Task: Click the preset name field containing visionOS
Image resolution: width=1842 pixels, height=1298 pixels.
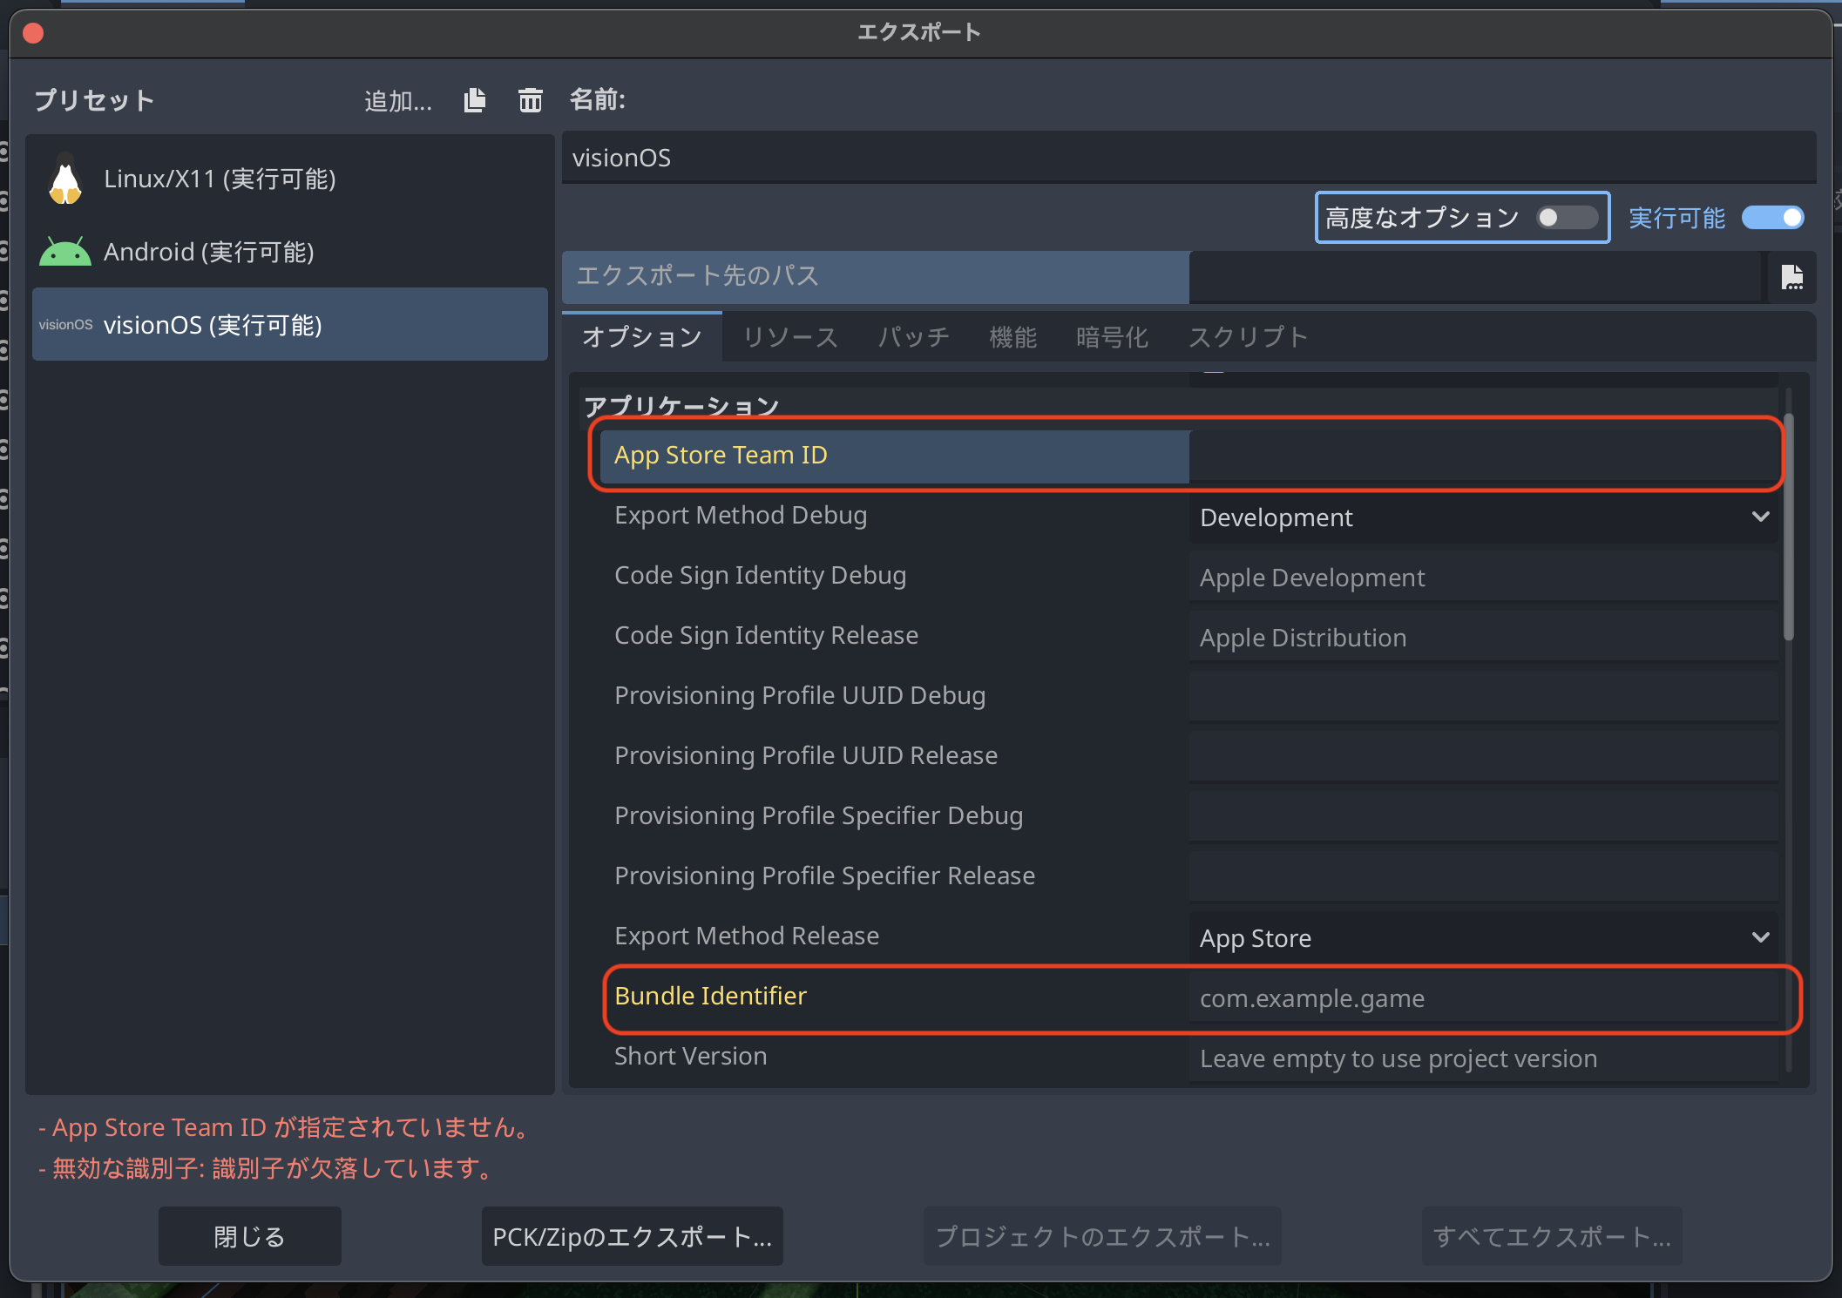Action: coord(1188,158)
